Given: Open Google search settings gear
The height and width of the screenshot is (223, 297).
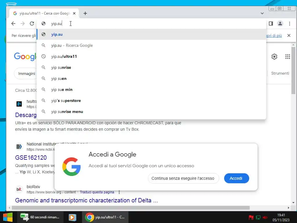Looking at the screenshot, I should click(274, 57).
